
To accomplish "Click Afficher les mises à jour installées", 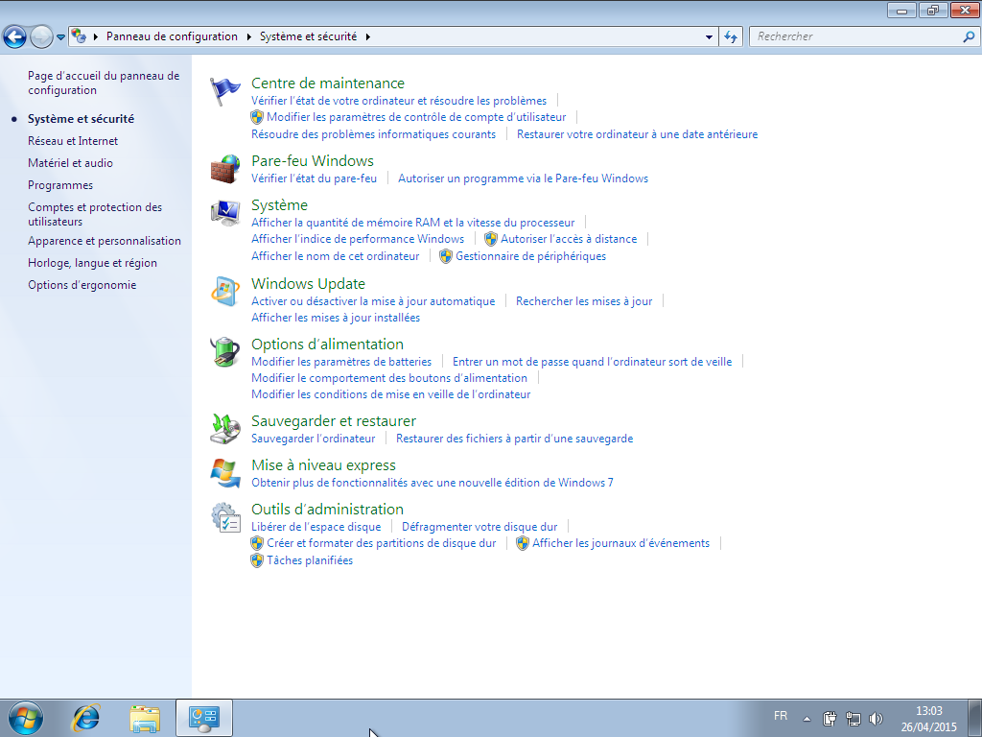I will 335,317.
